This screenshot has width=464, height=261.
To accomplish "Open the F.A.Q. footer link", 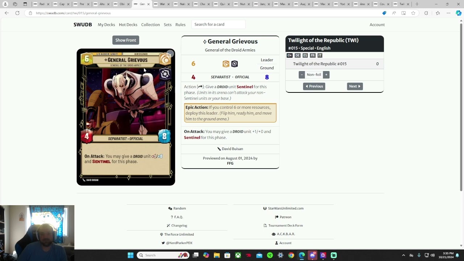I will click(x=177, y=217).
